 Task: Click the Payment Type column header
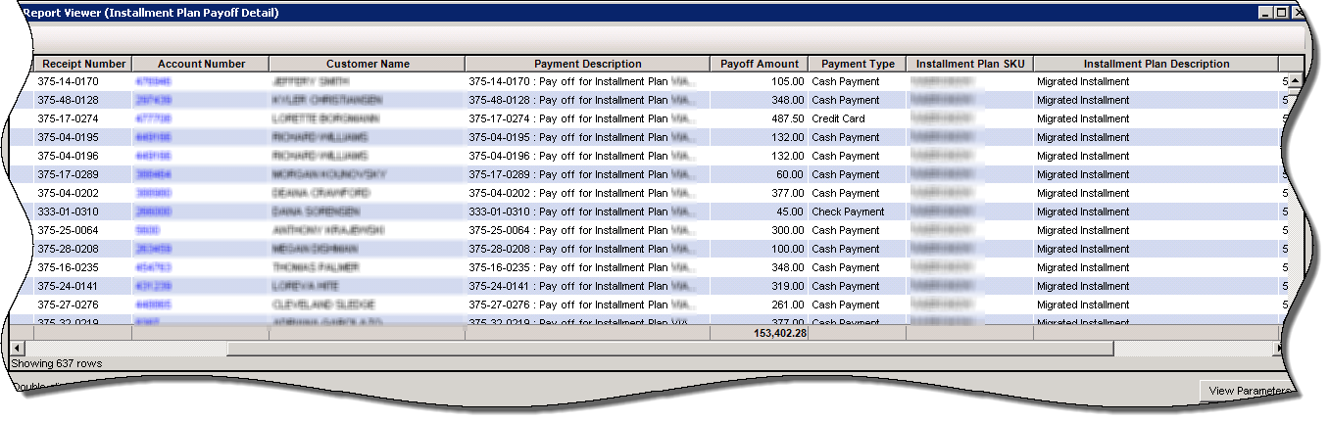[857, 64]
